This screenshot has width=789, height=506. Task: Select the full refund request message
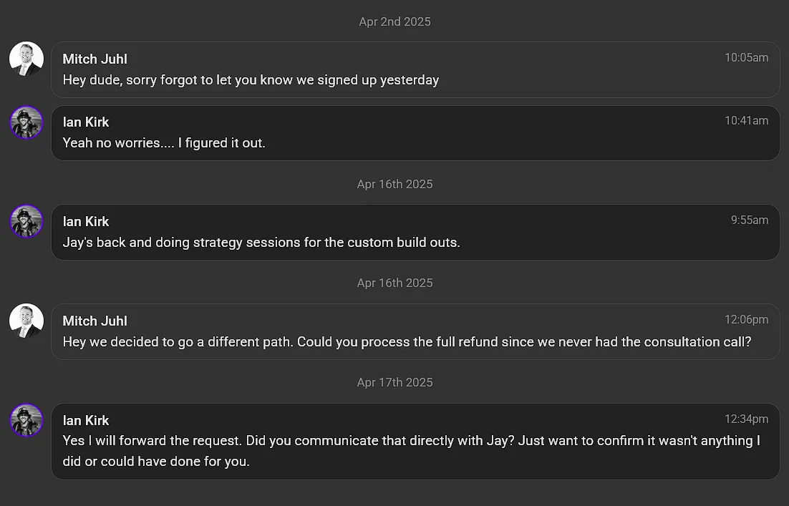click(x=415, y=331)
